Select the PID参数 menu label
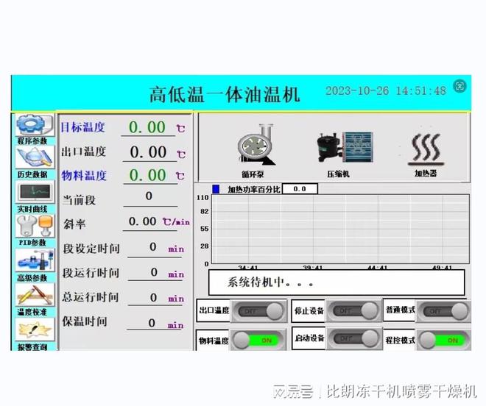Viewport: 486px width, 406px height. (32, 243)
